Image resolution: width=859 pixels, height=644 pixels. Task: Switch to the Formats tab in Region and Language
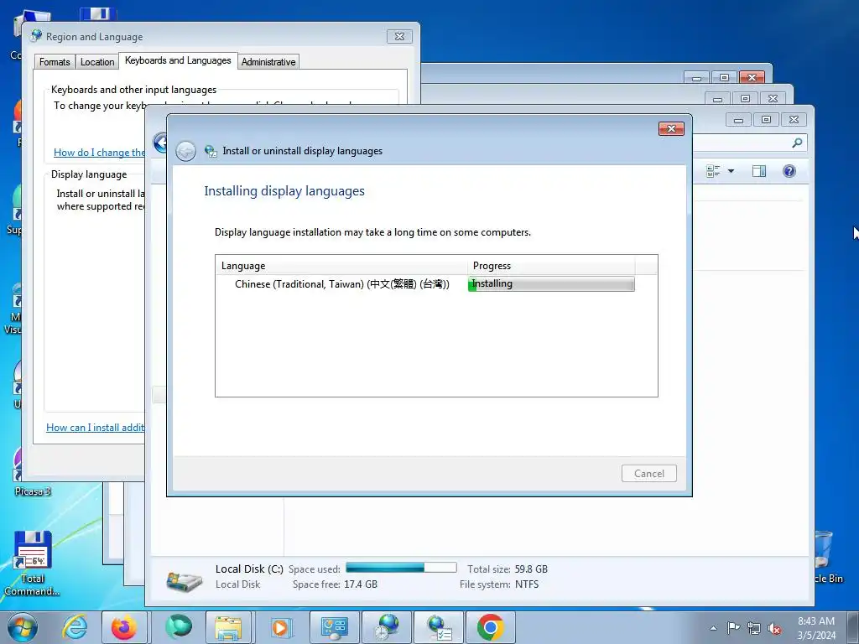[x=55, y=62]
